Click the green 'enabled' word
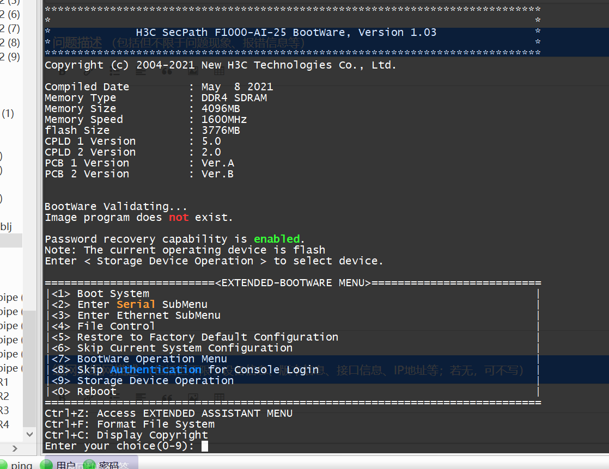This screenshot has height=469, width=609. pos(277,239)
